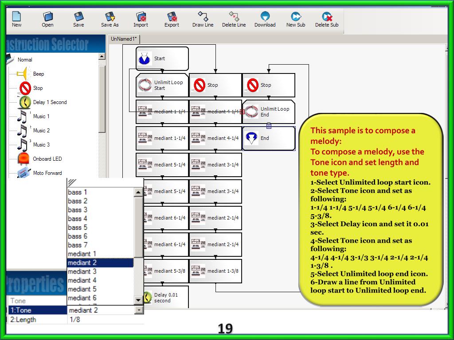Select the Music 1 note icon
This screenshot has width=454, height=340.
tap(23, 116)
